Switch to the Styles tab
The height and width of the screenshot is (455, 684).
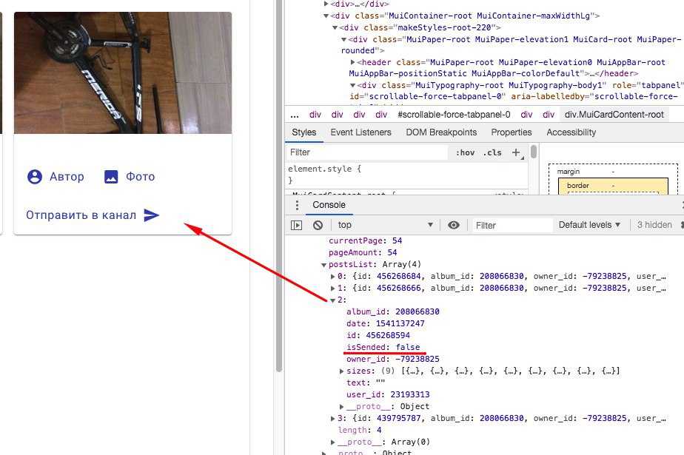click(304, 132)
